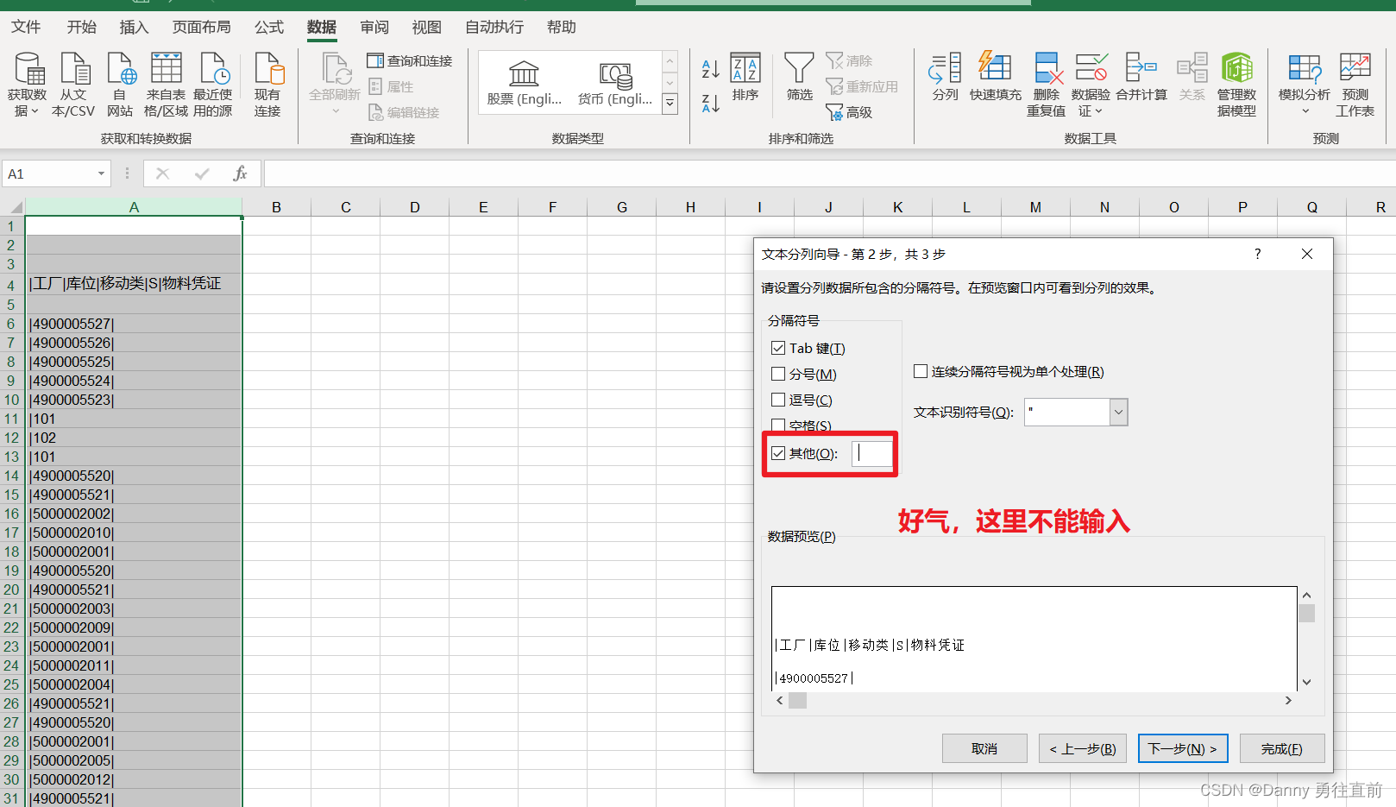Enable 连续分隔符号视为单个处理 checkbox
The width and height of the screenshot is (1396, 807).
pos(921,371)
